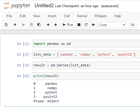Viewport: 140px width, 107px height.
Task: Move selected cell down arrow
Action: (x=55, y=25)
